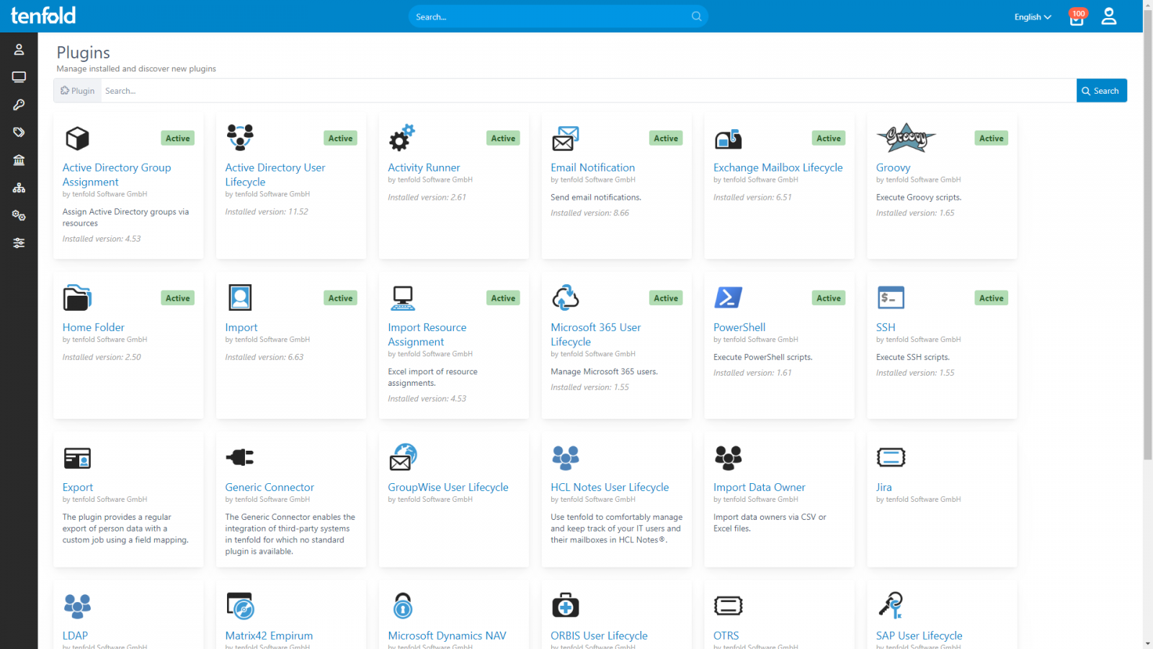Select the monitor/systems icon in the sidebar
Image resolution: width=1153 pixels, height=649 pixels.
19,76
